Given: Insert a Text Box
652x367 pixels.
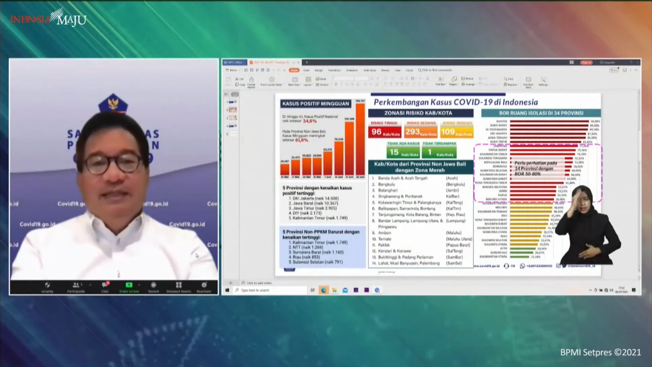Looking at the screenshot, I should click(441, 81).
